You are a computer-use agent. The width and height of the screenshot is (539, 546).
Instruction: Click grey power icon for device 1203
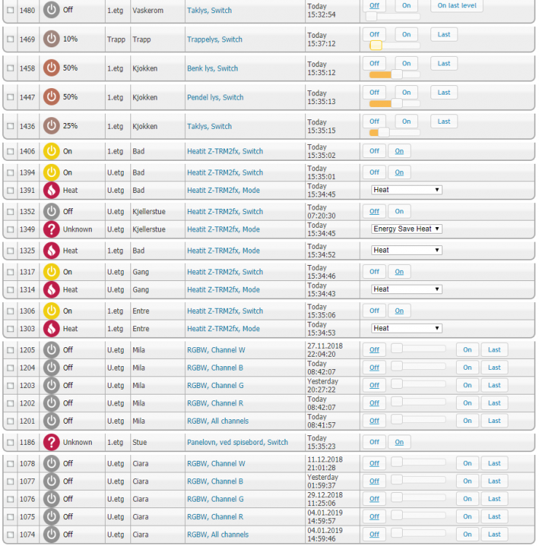pyautogui.click(x=51, y=385)
